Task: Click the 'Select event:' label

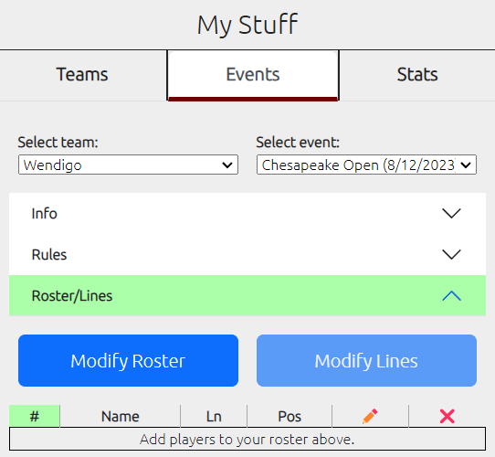Action: [298, 143]
